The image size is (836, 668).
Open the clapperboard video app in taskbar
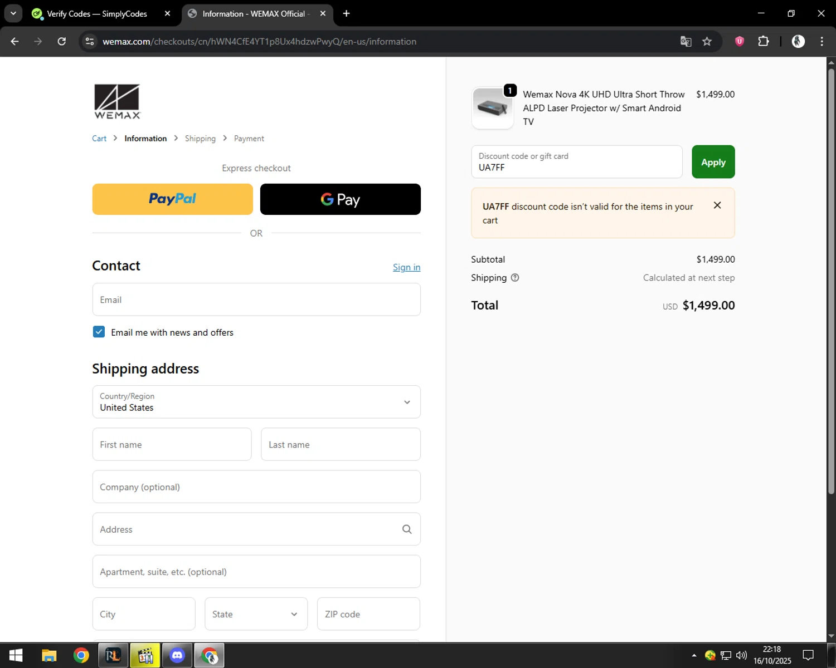click(x=145, y=656)
